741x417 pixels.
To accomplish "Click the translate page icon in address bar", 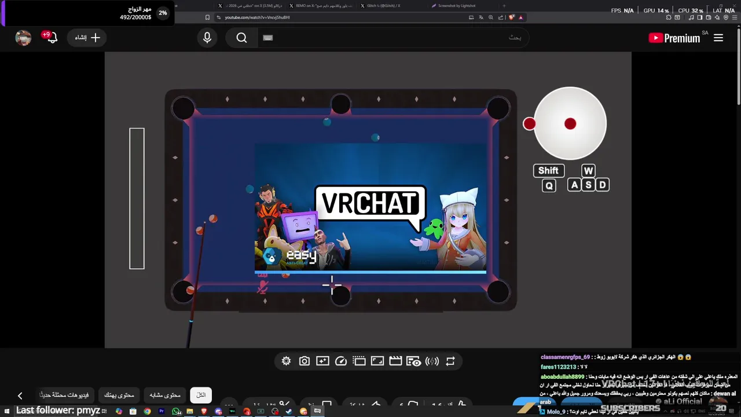I will point(481,17).
